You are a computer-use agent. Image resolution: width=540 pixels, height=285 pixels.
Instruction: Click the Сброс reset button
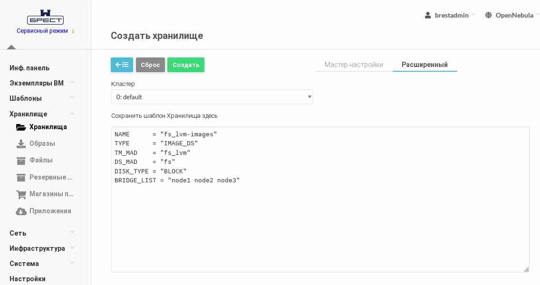(x=150, y=65)
